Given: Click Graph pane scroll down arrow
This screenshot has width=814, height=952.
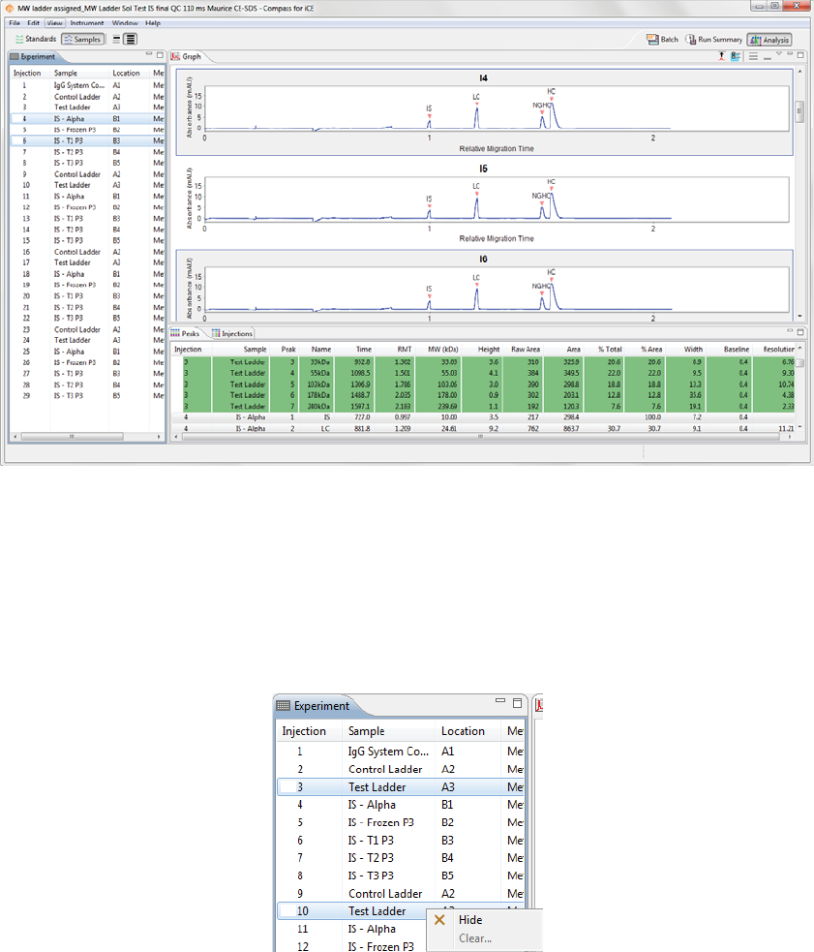Looking at the screenshot, I should point(800,317).
